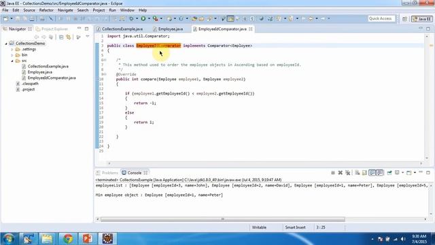Open the Window menu
The height and width of the screenshot is (245, 435).
[x=127, y=10]
